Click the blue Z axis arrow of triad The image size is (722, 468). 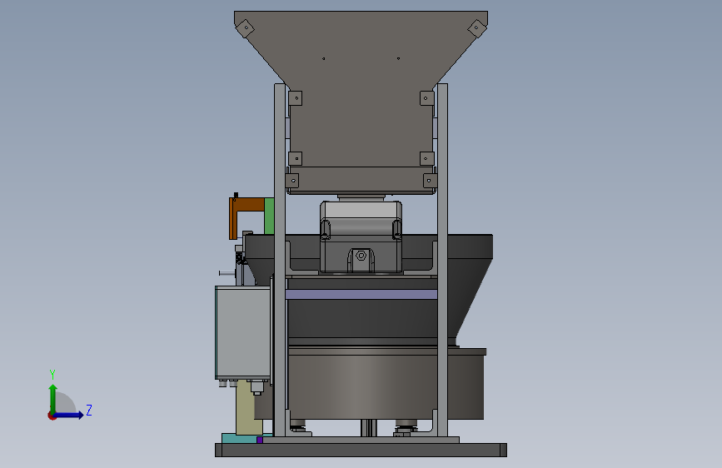[x=69, y=415]
